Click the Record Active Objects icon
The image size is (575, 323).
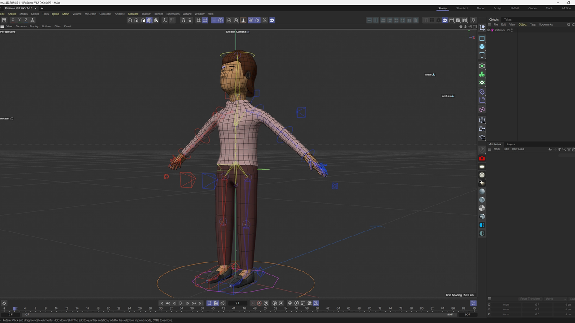(x=253, y=303)
